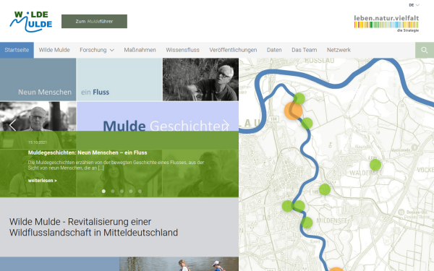434x271 pixels.
Task: Go to next slide arrow
Action: pos(226,125)
